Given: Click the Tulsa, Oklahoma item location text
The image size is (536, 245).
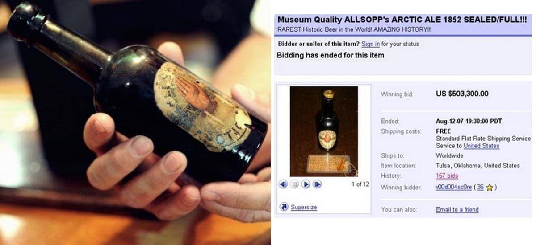Looking at the screenshot, I should click(478, 166).
